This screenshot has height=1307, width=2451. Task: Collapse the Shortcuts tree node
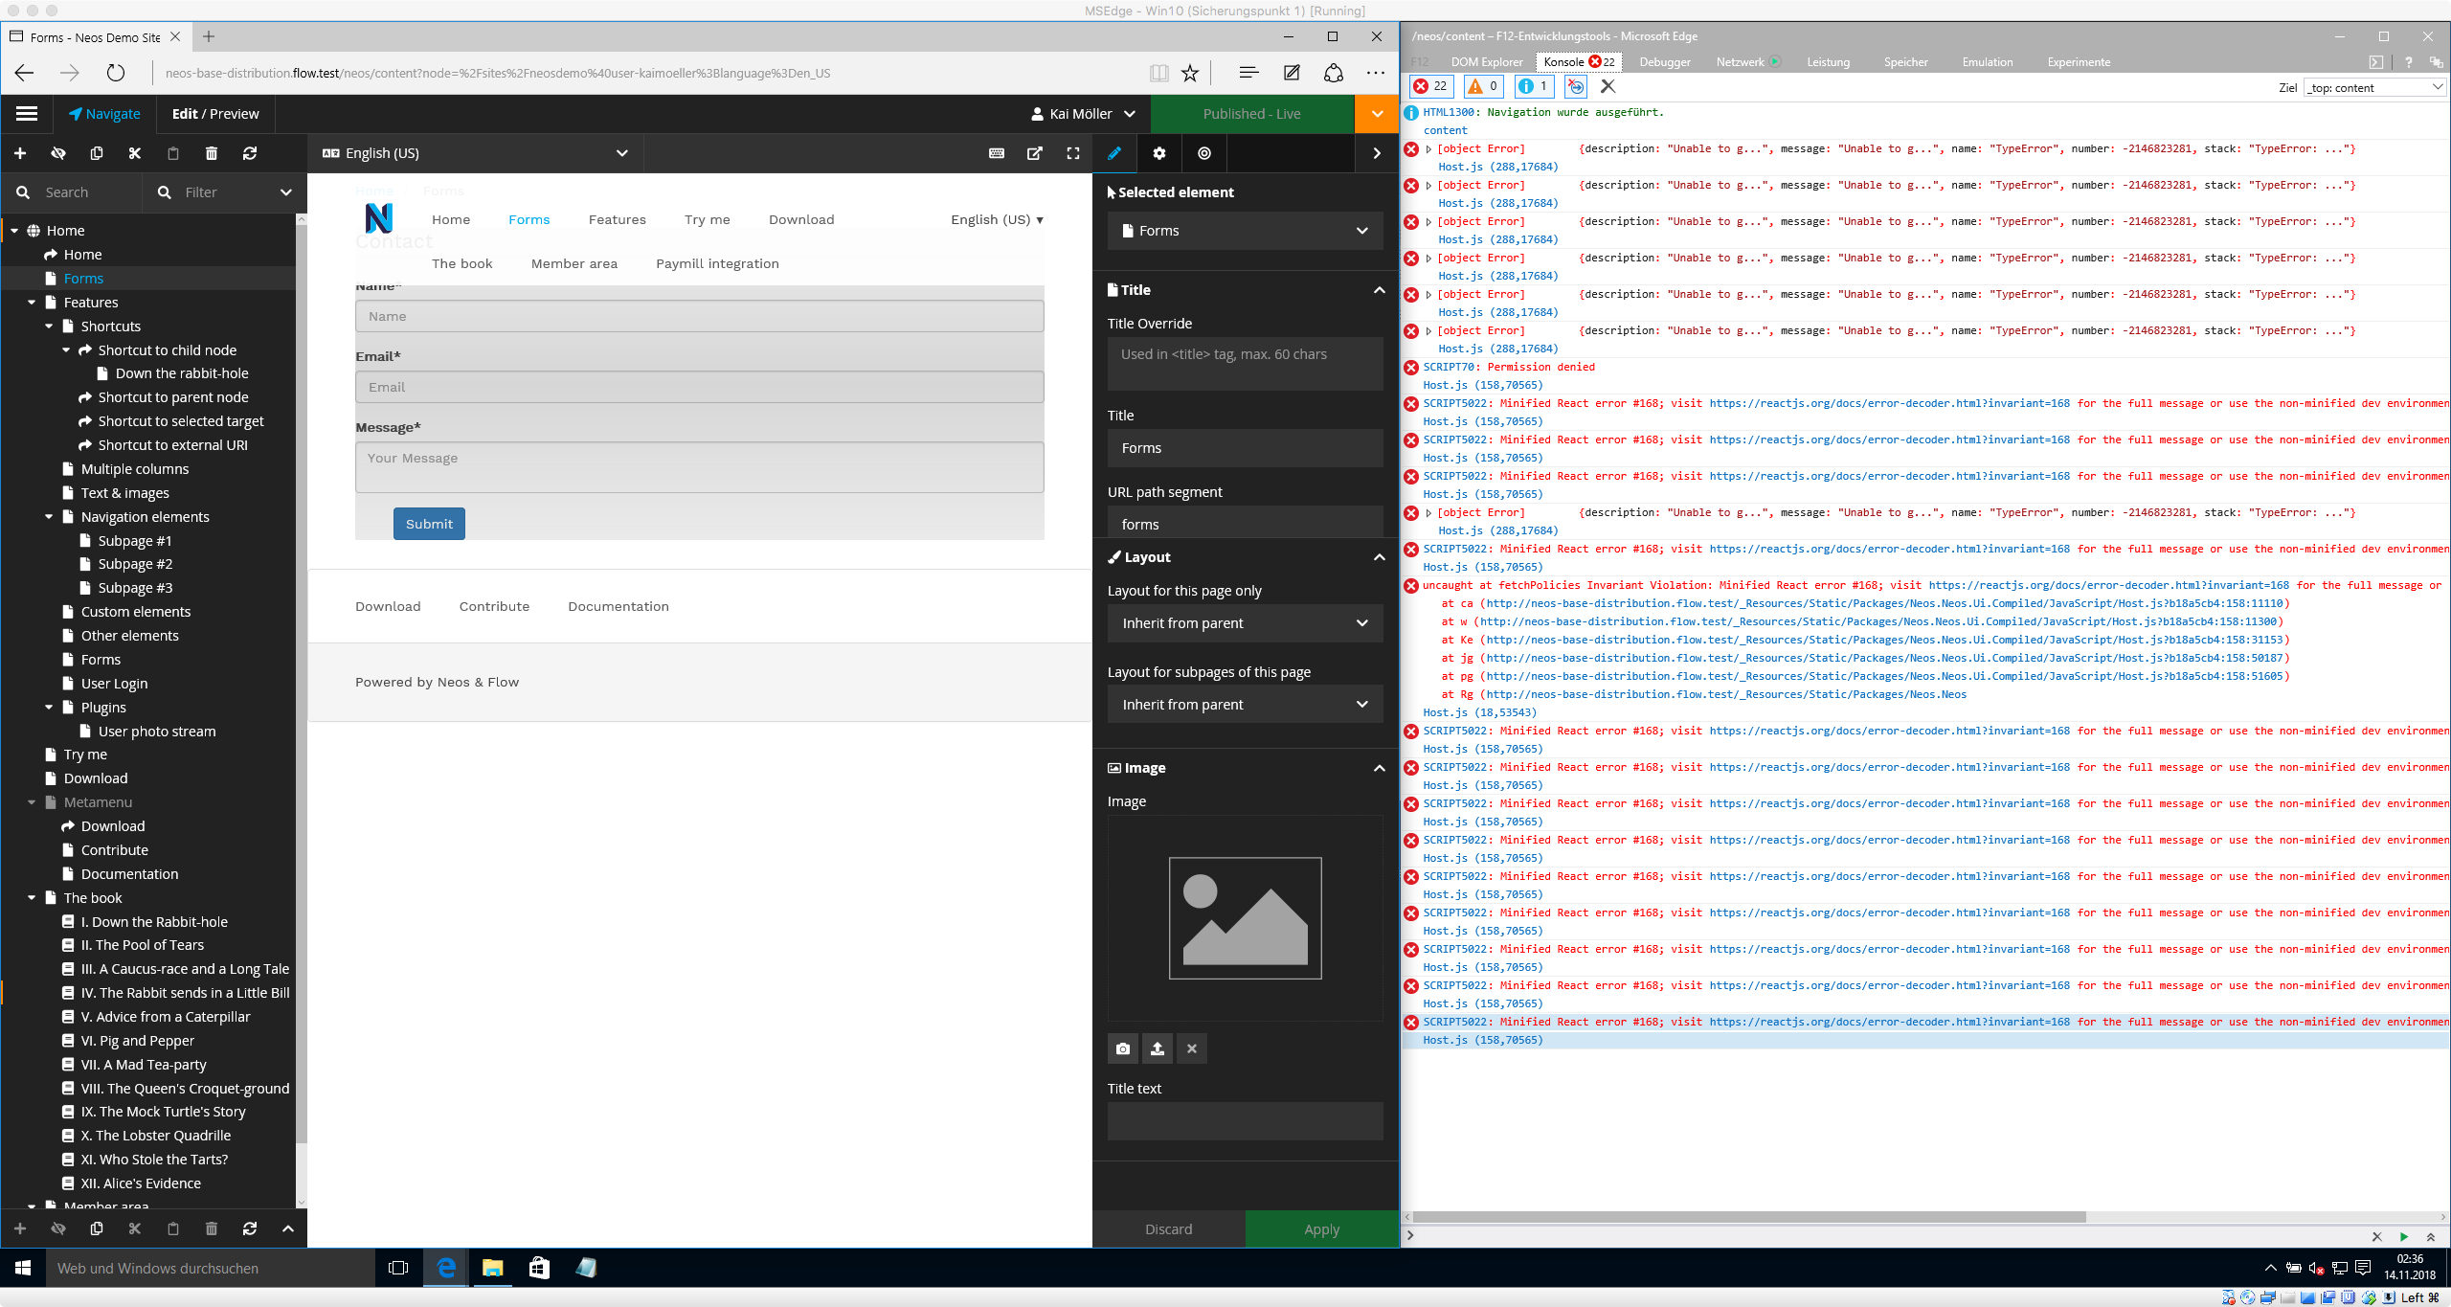click(49, 327)
